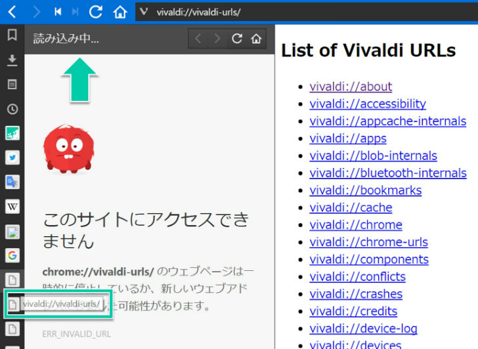Open the vivaldi://conflicts link
Viewport: 478px width, 349px height.
pyautogui.click(x=358, y=277)
